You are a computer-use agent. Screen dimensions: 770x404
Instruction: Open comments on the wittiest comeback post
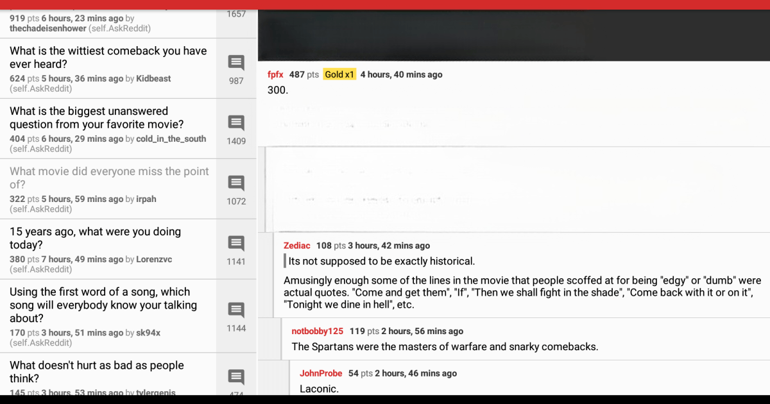coord(235,62)
